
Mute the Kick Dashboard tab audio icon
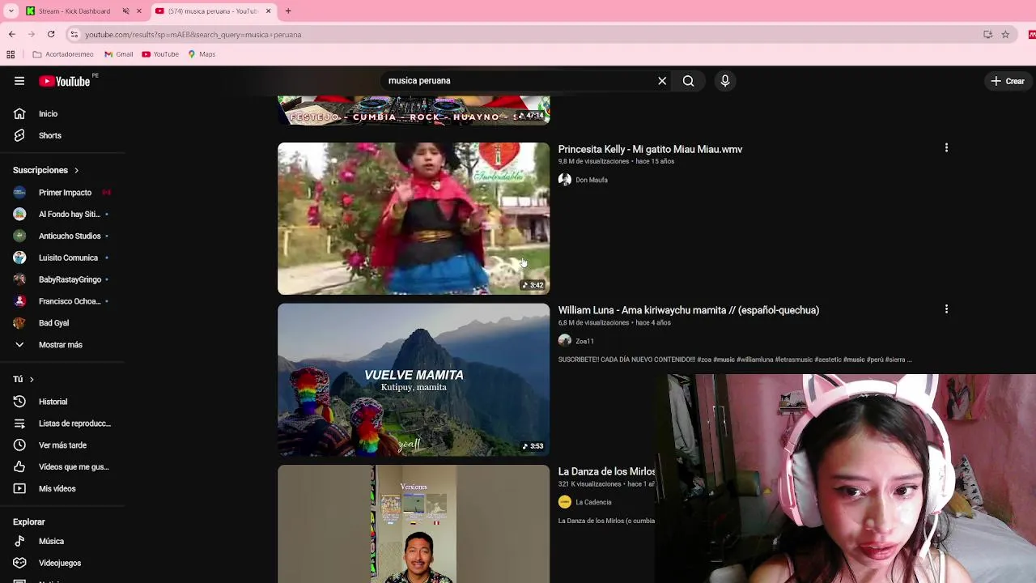(x=125, y=11)
